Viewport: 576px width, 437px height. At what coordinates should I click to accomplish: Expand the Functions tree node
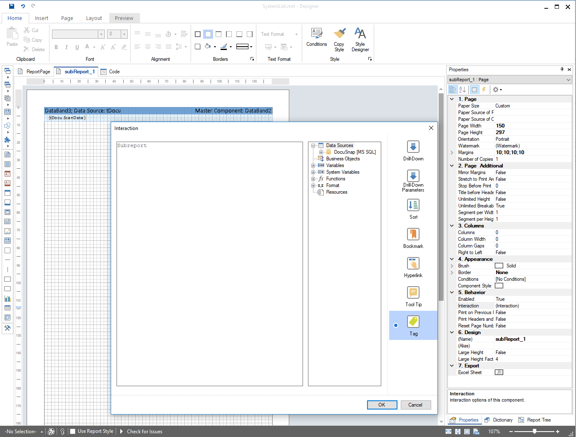313,179
